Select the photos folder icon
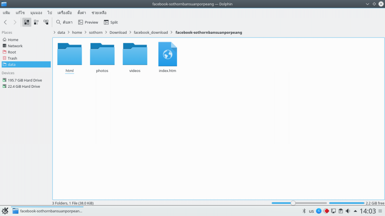The height and width of the screenshot is (216, 385). pos(102,54)
